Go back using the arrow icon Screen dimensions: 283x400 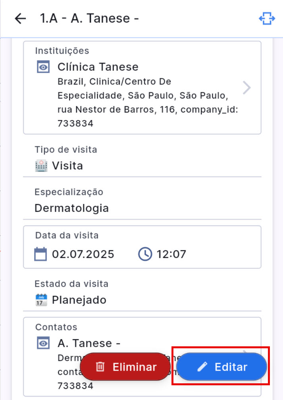20,19
